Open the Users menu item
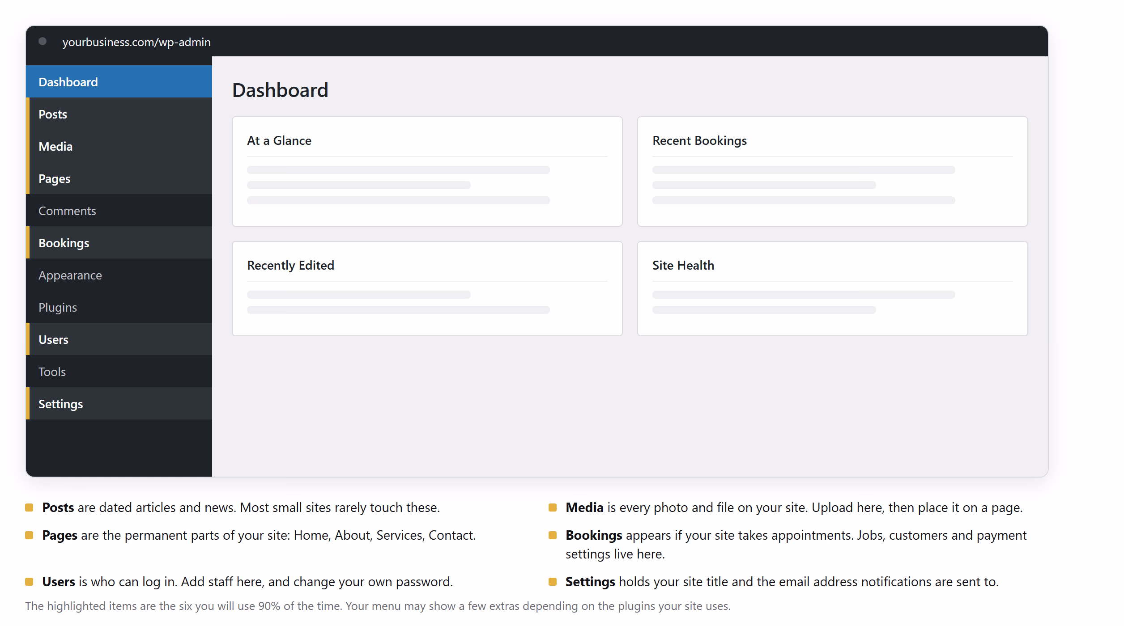The height and width of the screenshot is (626, 1124). 119,339
